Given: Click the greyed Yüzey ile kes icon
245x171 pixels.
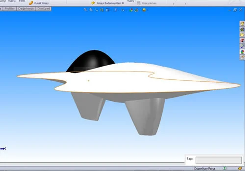Looking at the screenshot, I should [139, 3].
